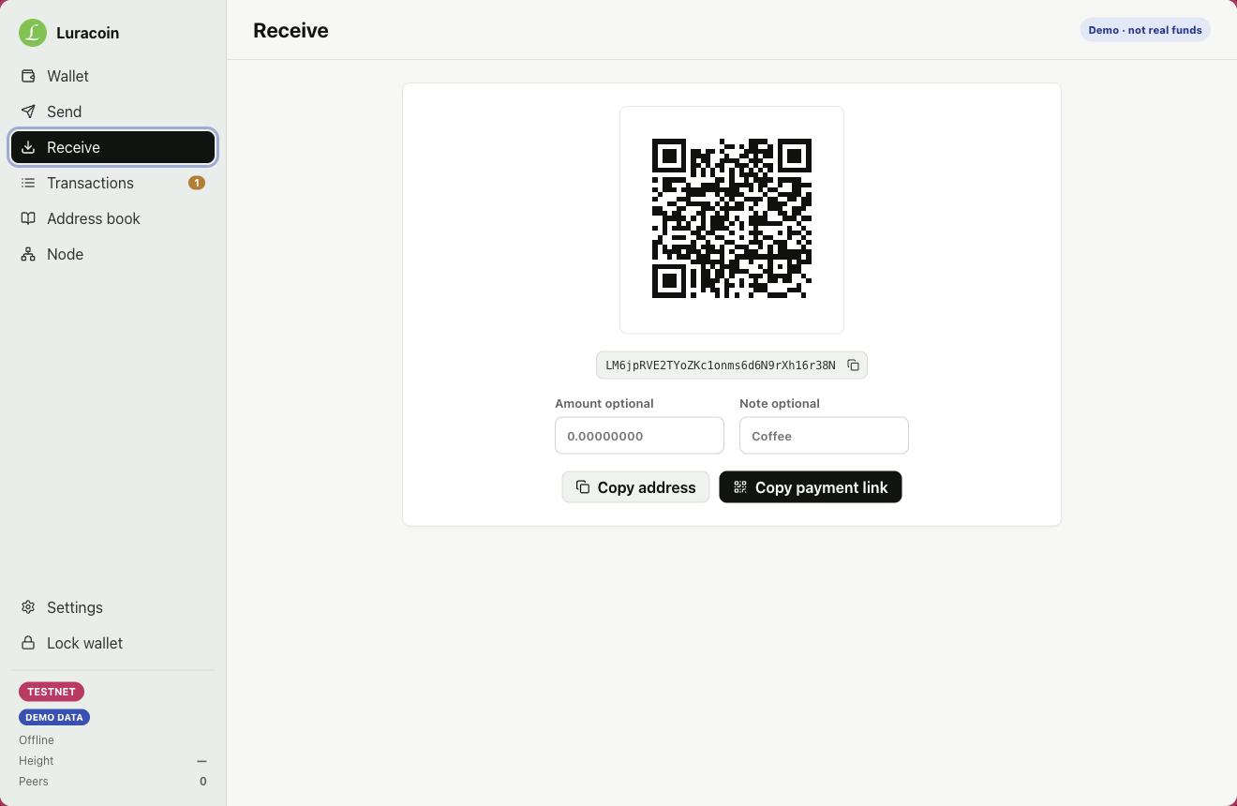Click the Copy payment link button
This screenshot has width=1237, height=806.
tap(811, 487)
